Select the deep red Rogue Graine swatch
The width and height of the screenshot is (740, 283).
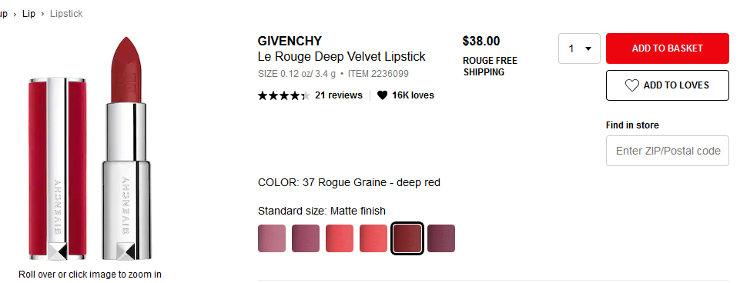(x=407, y=238)
